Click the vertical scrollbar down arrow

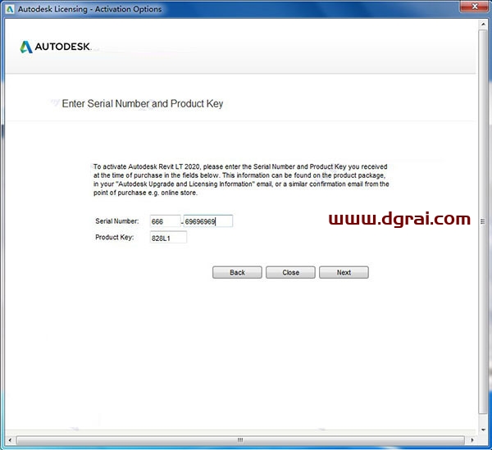[x=482, y=430]
